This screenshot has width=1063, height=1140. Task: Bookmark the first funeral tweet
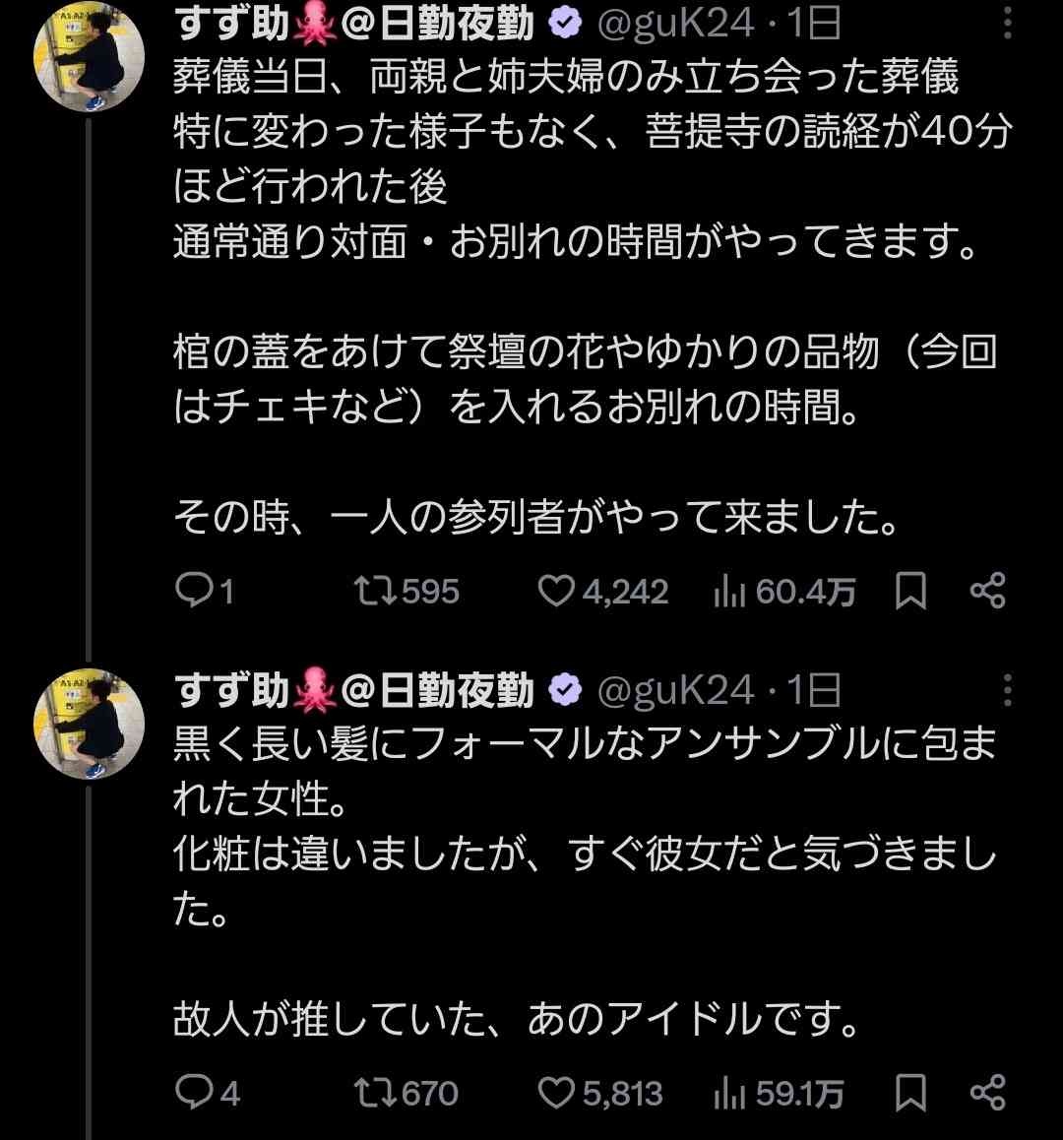[x=910, y=591]
